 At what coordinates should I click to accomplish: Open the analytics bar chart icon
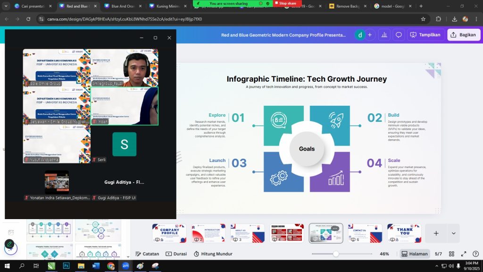pyautogui.click(x=384, y=34)
